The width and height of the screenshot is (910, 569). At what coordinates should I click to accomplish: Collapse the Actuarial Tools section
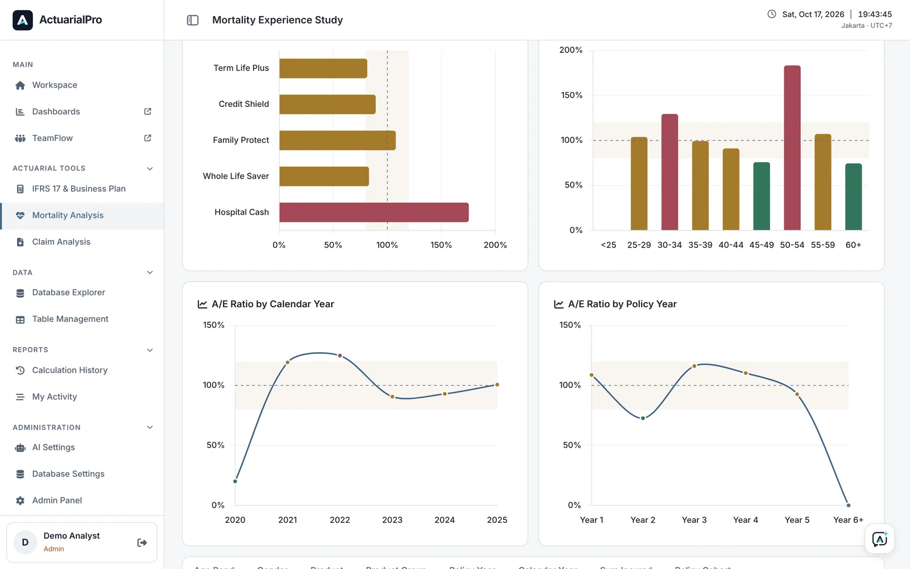pos(150,168)
